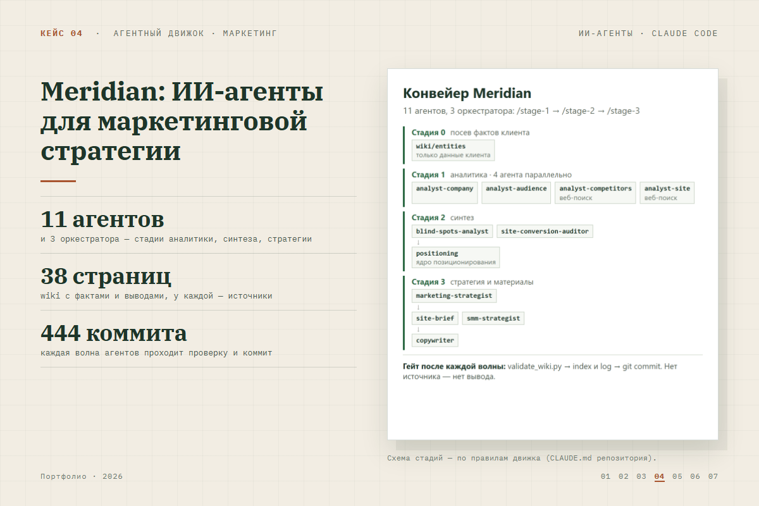
Task: Select the analyst-site agent box
Action: tap(667, 193)
